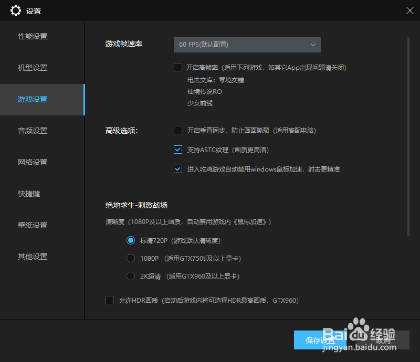420x362 pixels.
Task: Open 机型设置 settings
Action: coord(33,68)
